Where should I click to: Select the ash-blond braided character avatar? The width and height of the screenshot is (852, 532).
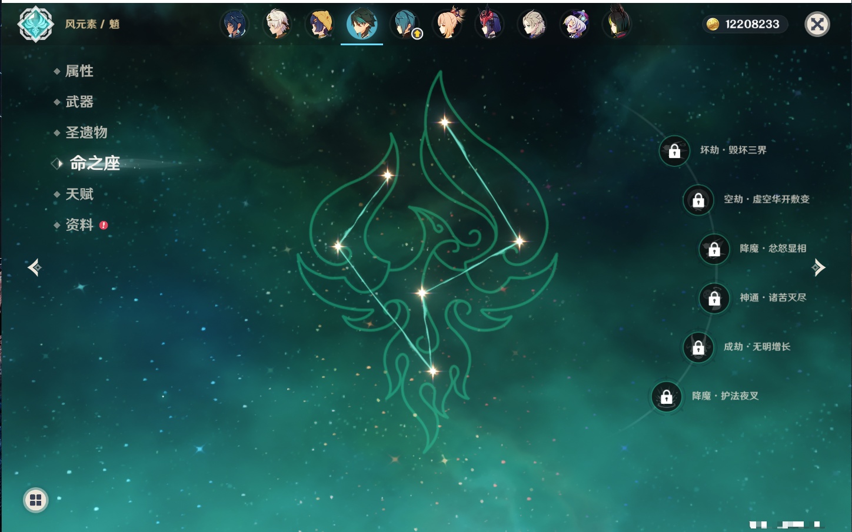(x=532, y=25)
